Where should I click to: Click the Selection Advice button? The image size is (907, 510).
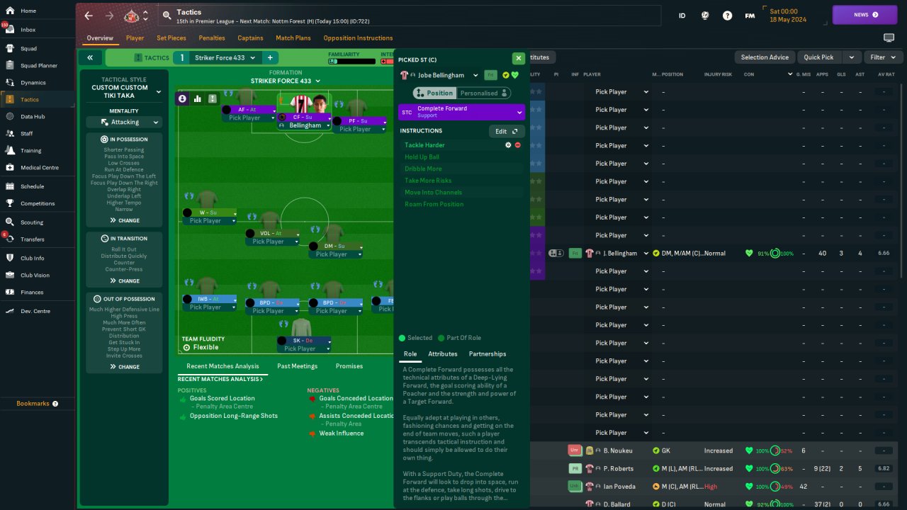click(x=765, y=57)
